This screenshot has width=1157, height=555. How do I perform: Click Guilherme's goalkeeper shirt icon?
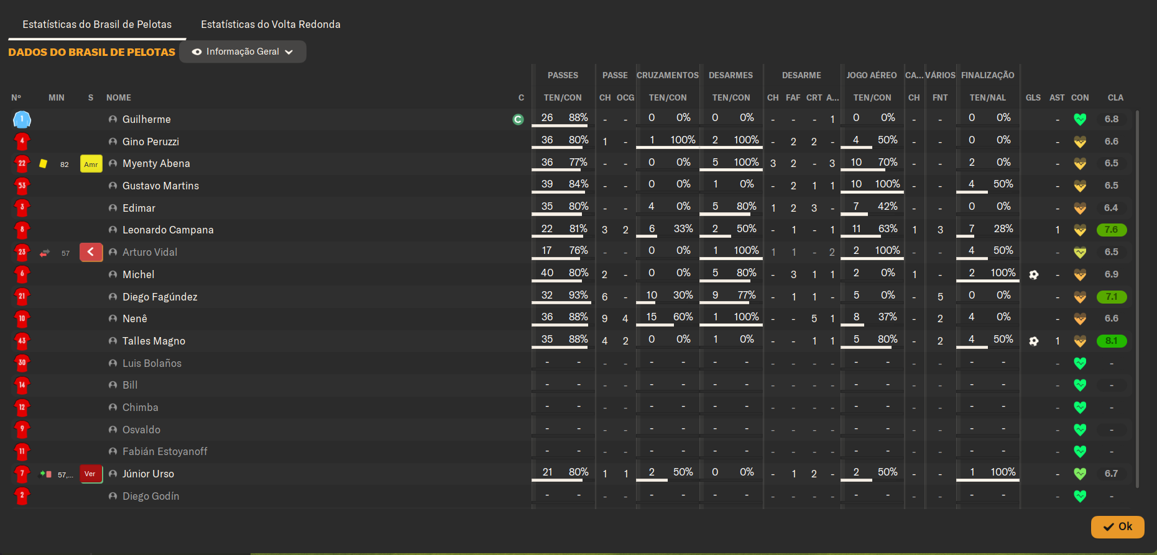[22, 119]
